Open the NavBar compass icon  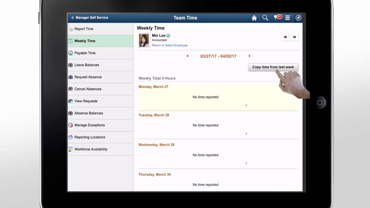[x=298, y=18]
